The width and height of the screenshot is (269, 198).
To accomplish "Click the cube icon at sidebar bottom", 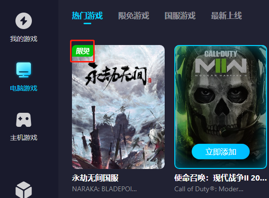I will 24,190.
